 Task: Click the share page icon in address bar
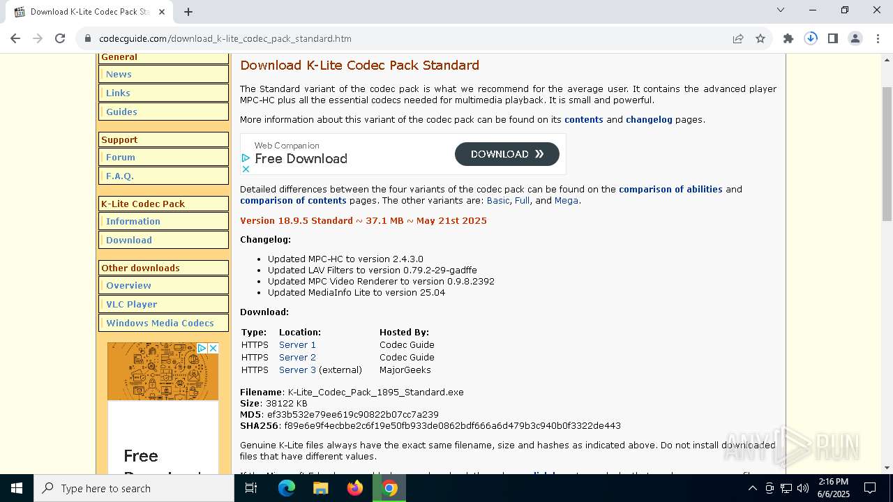click(x=738, y=38)
